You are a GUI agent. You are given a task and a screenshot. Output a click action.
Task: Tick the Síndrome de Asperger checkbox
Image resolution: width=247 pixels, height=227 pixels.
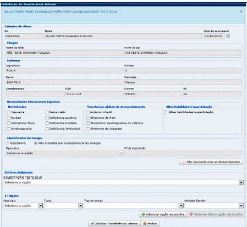(x=87, y=129)
